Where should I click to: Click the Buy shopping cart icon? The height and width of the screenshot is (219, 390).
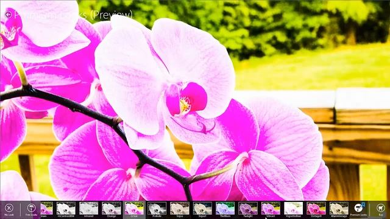click(380, 208)
